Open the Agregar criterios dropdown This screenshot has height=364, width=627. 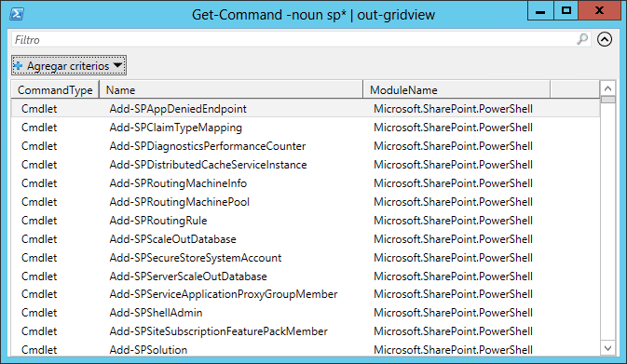coord(69,65)
